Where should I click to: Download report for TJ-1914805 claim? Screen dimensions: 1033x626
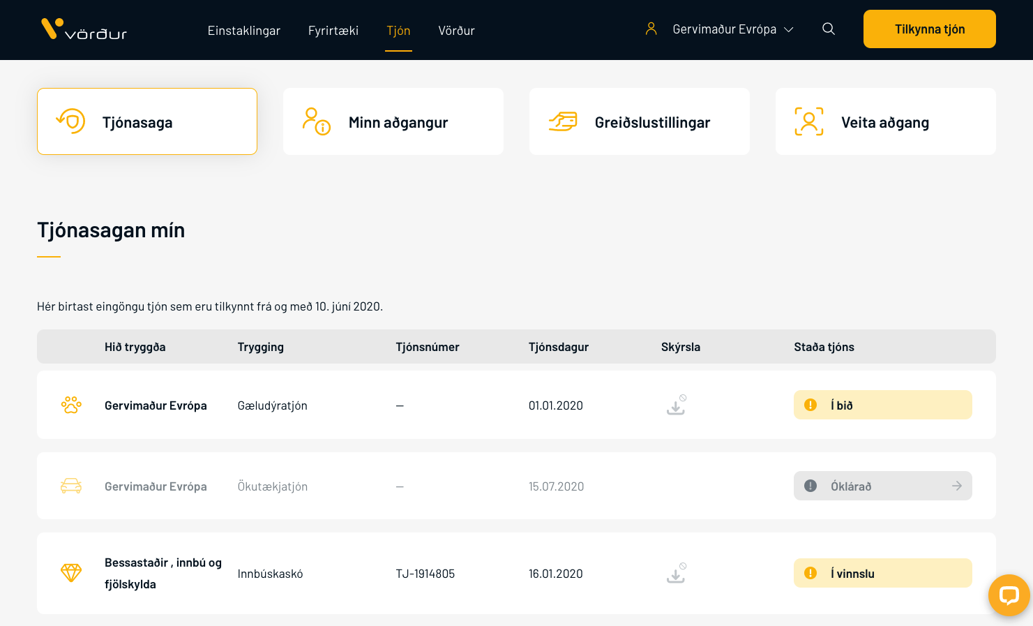tap(677, 573)
